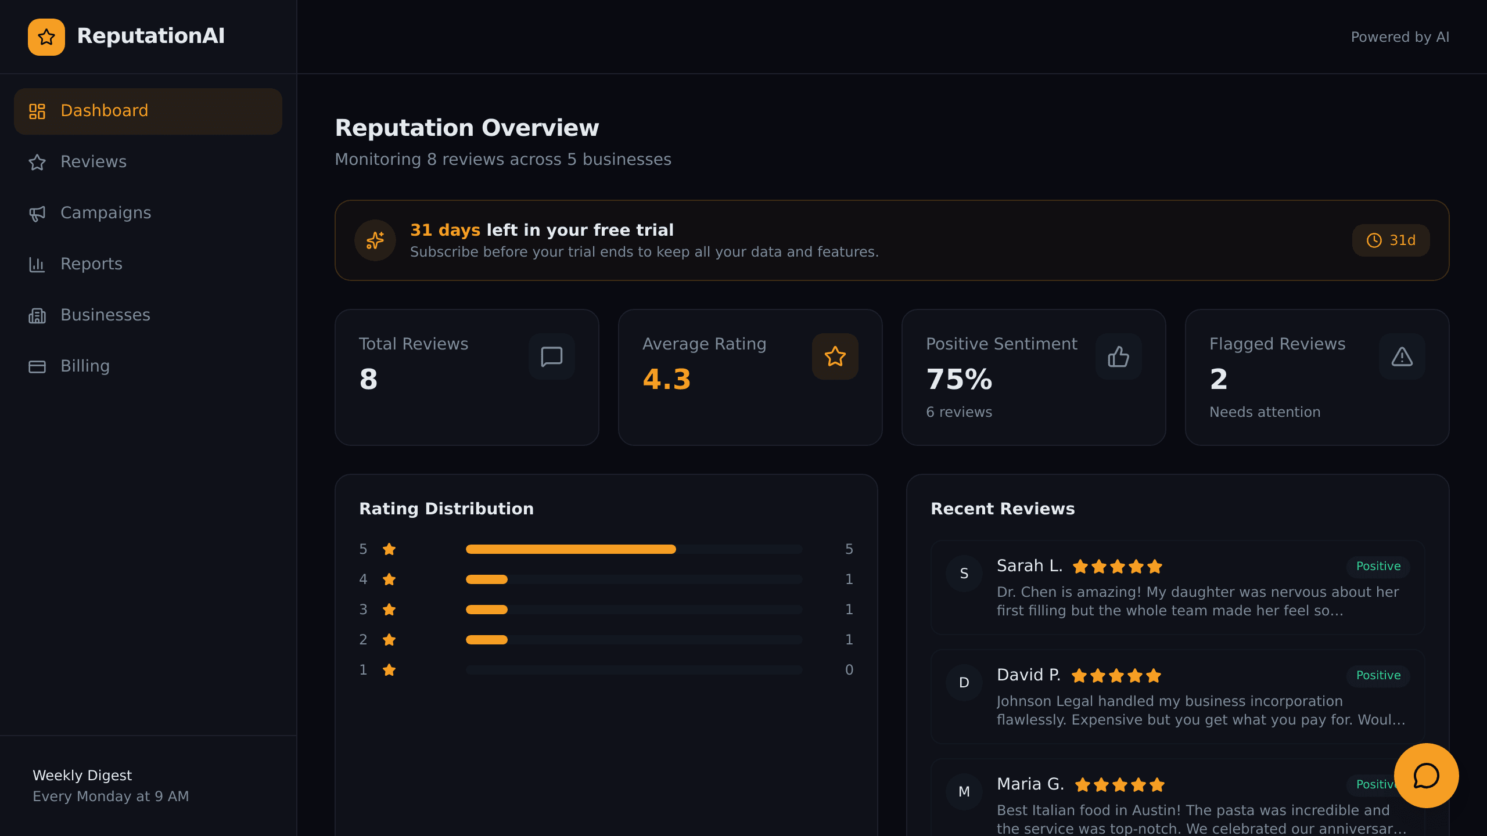Screen dimensions: 1487x836
Task: Select Billing in the sidebar
Action: pyautogui.click(x=148, y=366)
